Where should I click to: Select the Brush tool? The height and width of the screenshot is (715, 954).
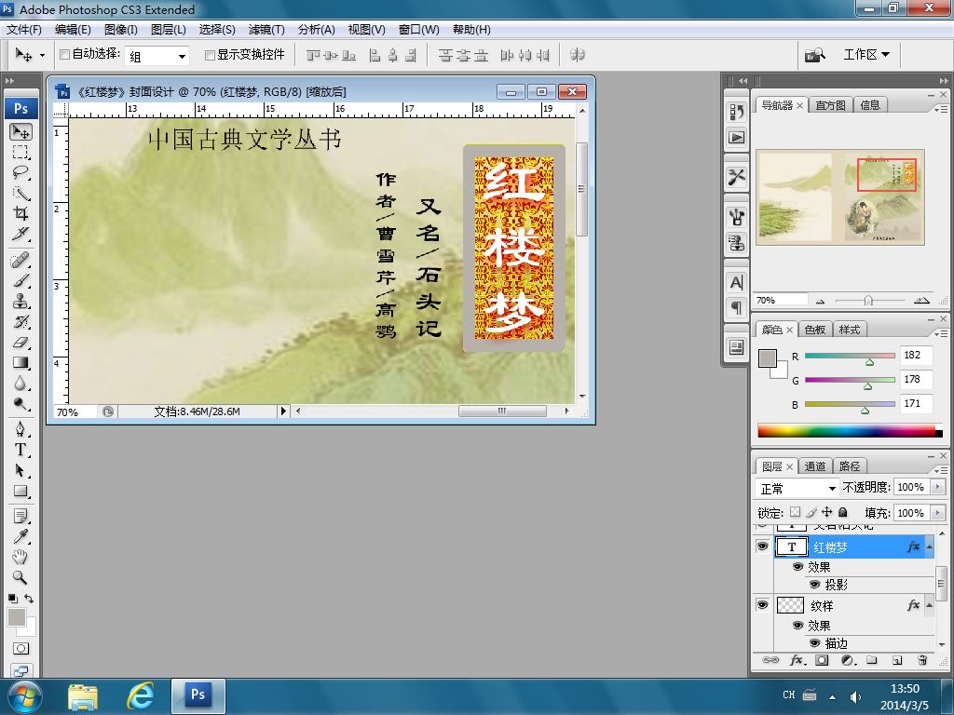pos(20,281)
